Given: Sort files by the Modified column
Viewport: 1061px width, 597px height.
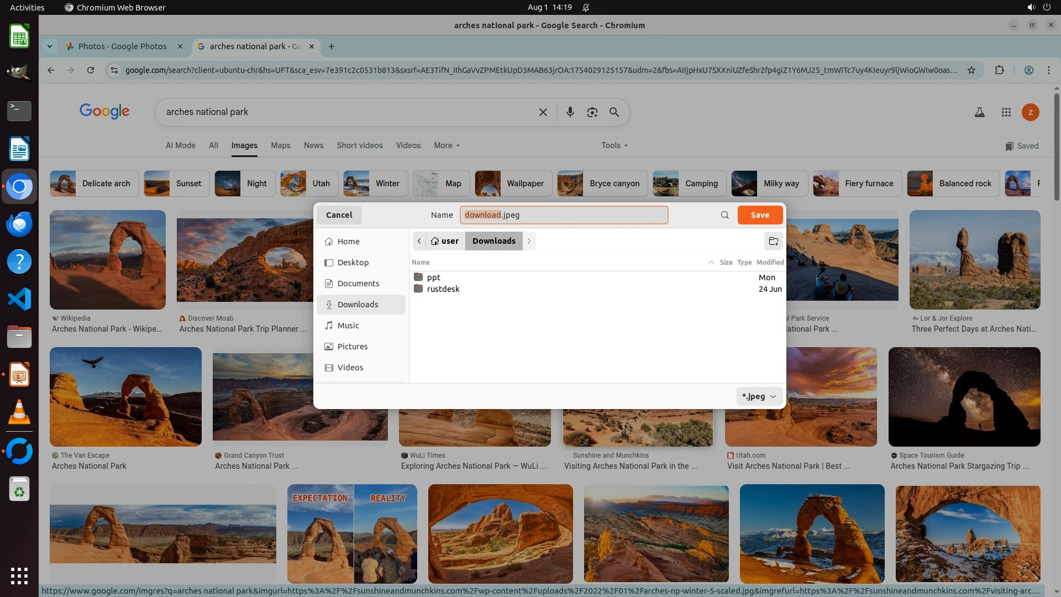Looking at the screenshot, I should tap(770, 263).
